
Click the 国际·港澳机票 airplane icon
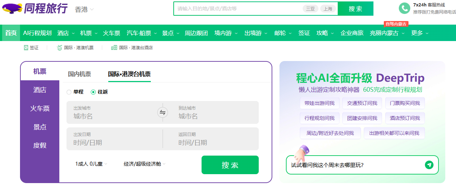59,47
